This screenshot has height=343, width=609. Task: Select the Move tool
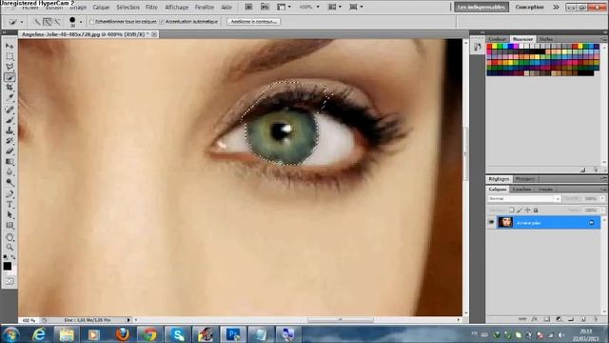10,46
